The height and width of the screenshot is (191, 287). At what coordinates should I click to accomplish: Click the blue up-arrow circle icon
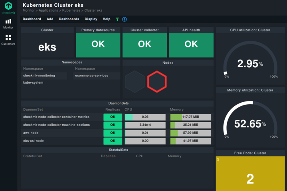click(125, 19)
